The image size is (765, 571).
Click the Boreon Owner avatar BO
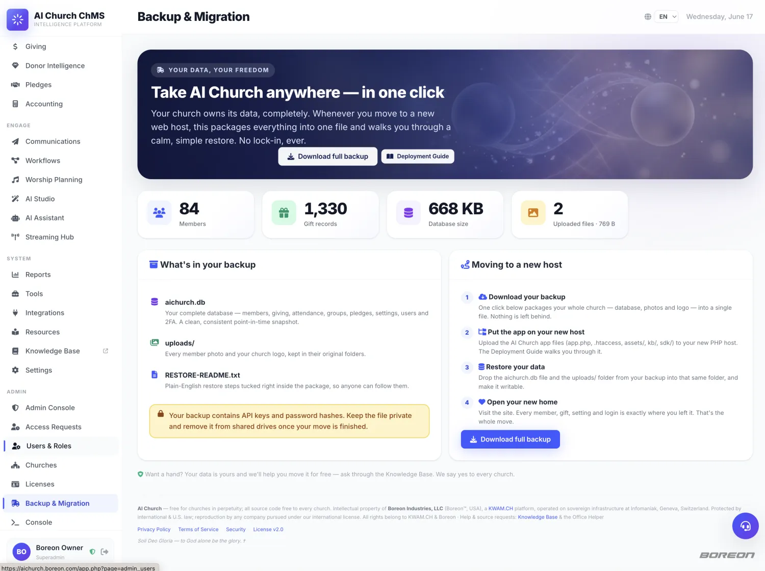click(x=21, y=552)
